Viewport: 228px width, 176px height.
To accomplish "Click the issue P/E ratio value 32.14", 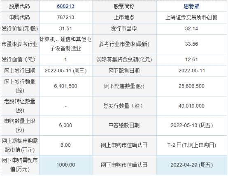I will [x=191, y=28].
